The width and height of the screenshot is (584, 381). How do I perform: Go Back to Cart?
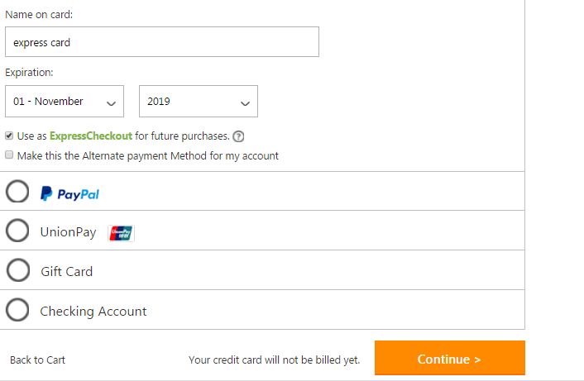(x=37, y=360)
